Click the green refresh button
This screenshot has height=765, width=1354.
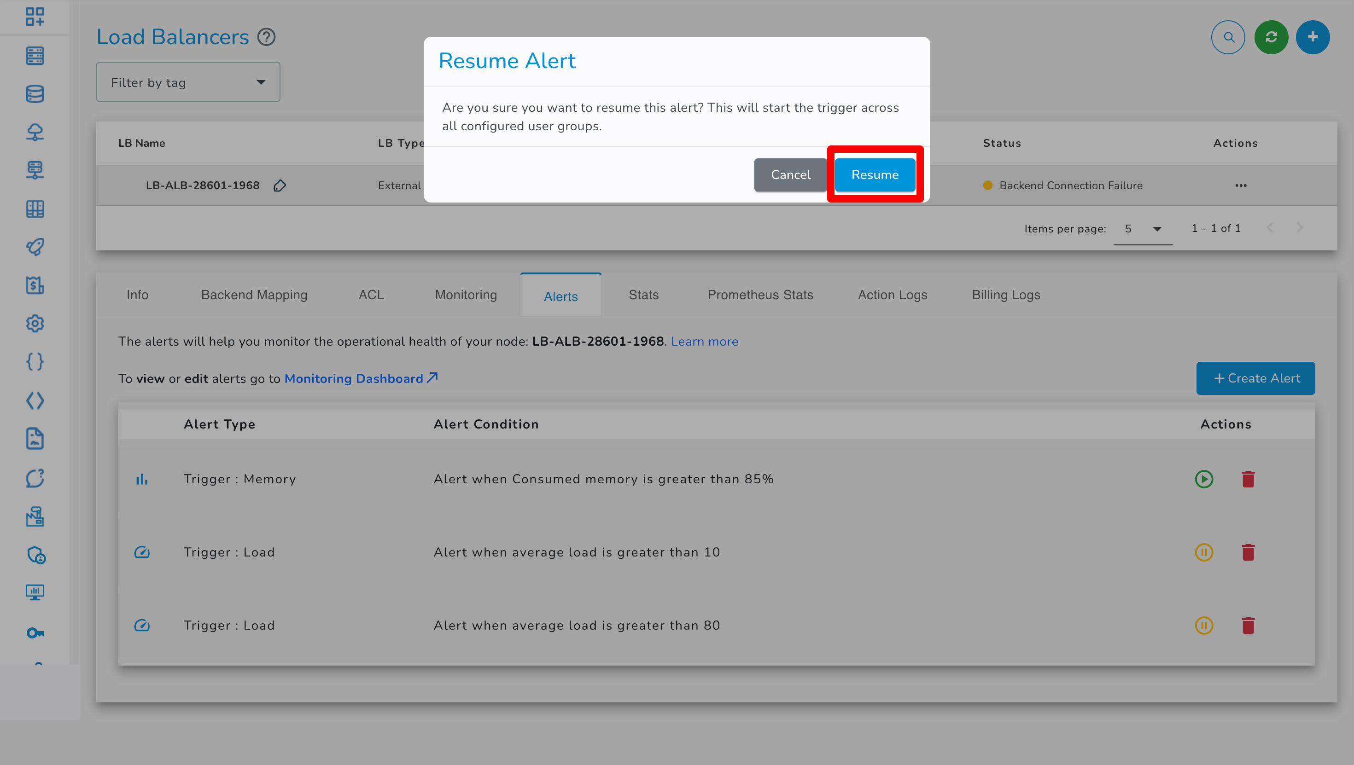point(1271,37)
